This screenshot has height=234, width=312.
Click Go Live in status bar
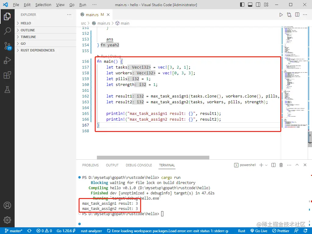click(259, 231)
